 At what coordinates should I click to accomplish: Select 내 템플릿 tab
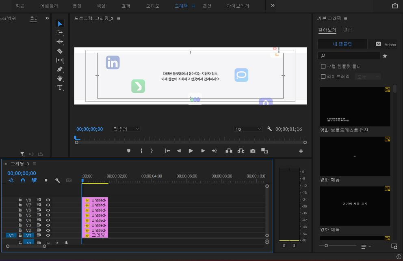[342, 44]
